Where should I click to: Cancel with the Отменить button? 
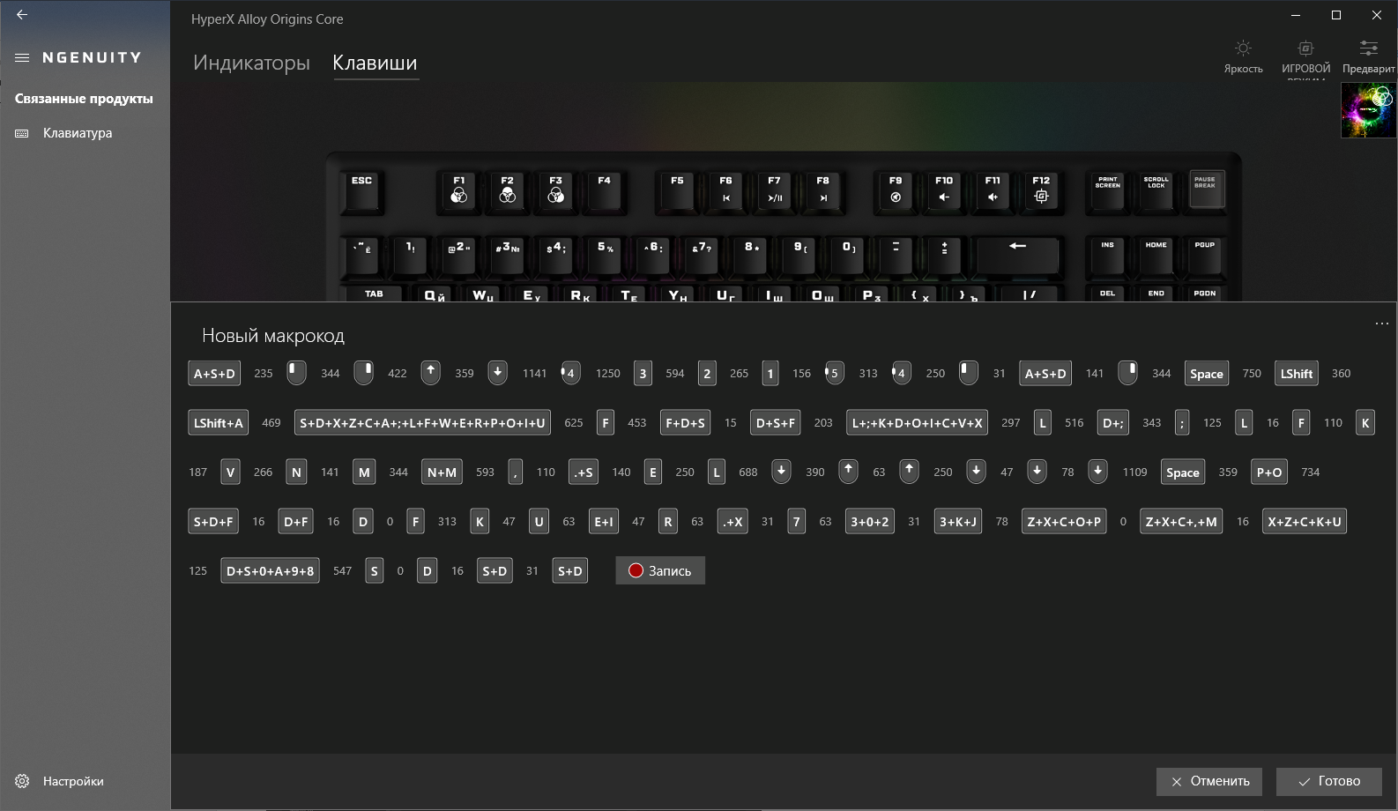[1209, 781]
